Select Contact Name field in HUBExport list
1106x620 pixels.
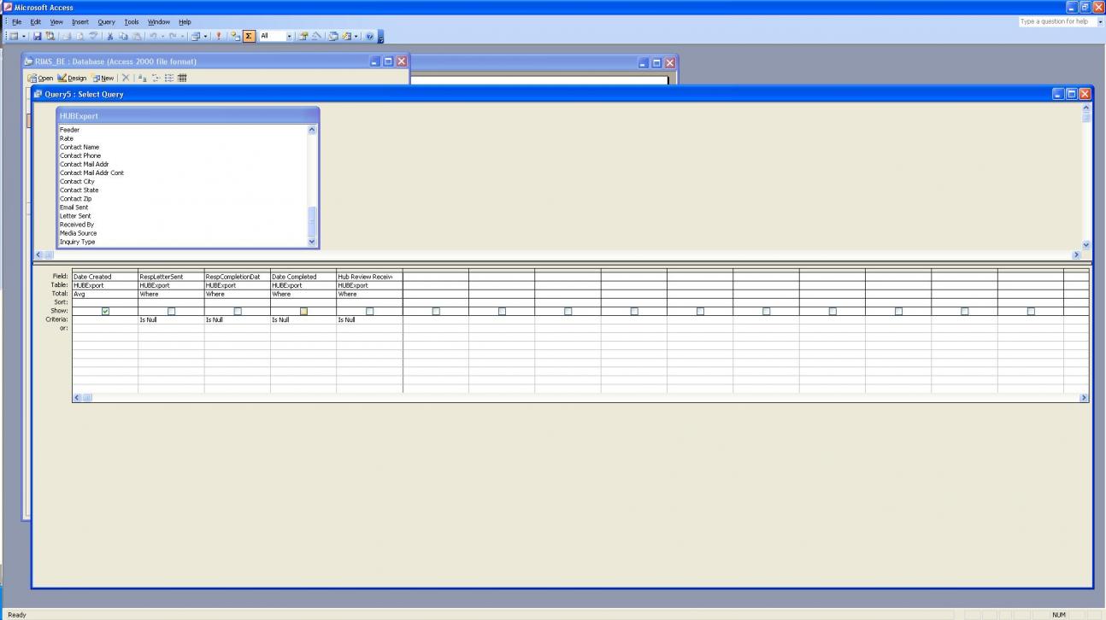[79, 147]
